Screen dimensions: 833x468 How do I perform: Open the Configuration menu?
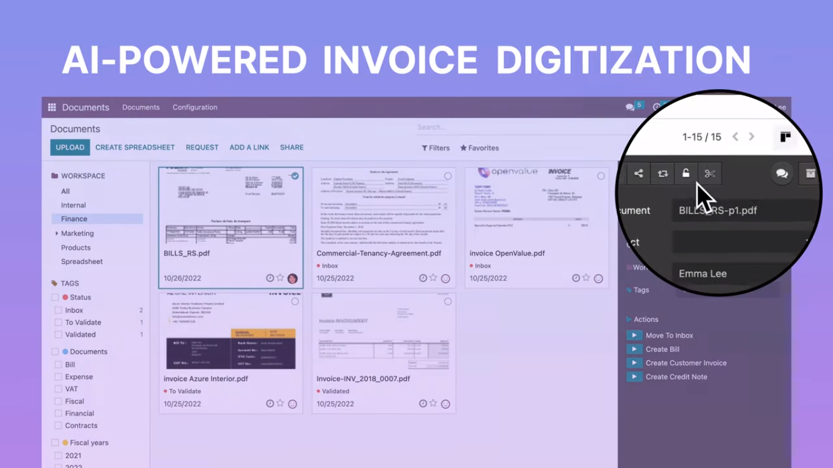[x=195, y=107]
